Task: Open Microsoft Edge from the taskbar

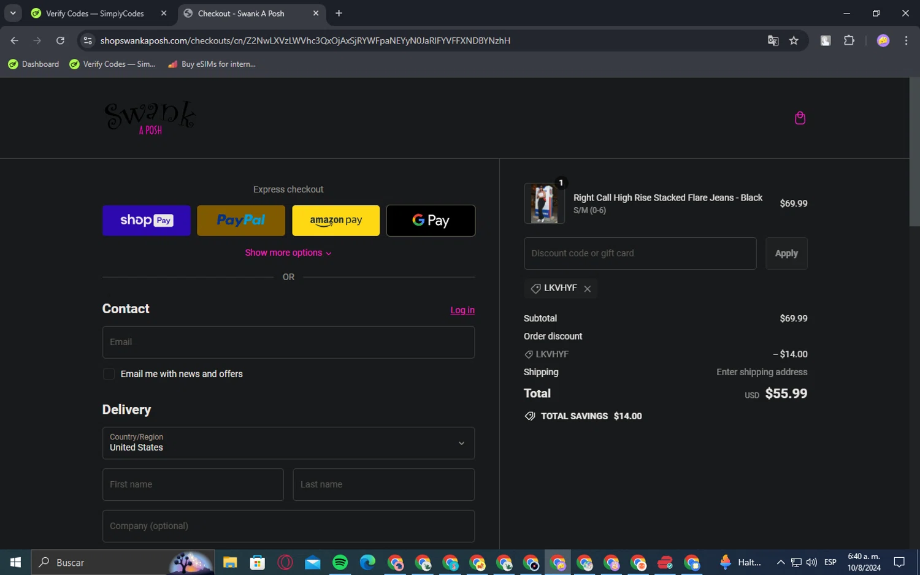Action: click(x=367, y=562)
